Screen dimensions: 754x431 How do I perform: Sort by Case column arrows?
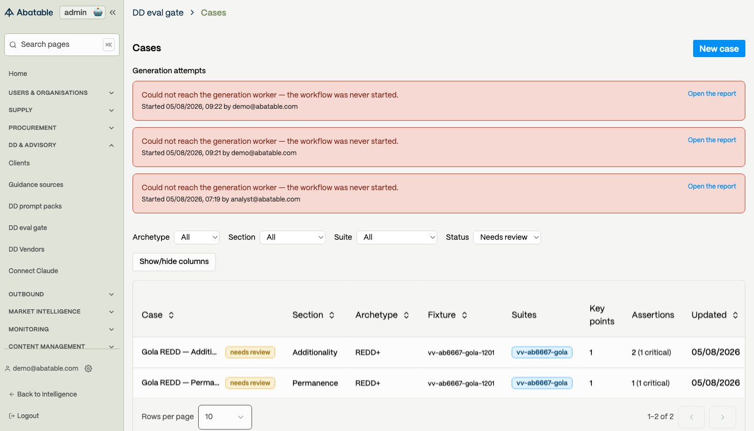[x=171, y=315]
